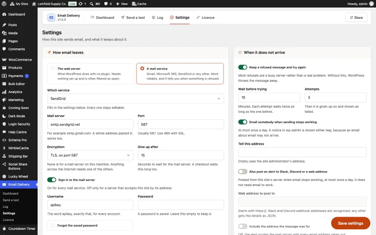Toggle Also post an alert to Slack
The image size is (376, 235).
[x=243, y=172]
